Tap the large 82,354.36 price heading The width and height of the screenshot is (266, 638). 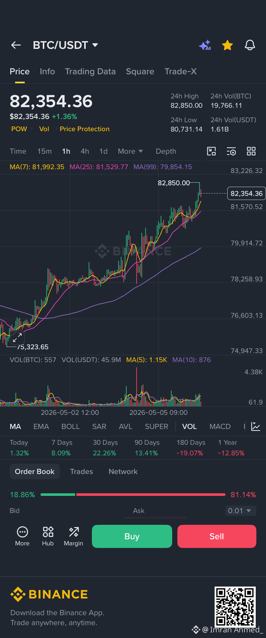tap(51, 101)
